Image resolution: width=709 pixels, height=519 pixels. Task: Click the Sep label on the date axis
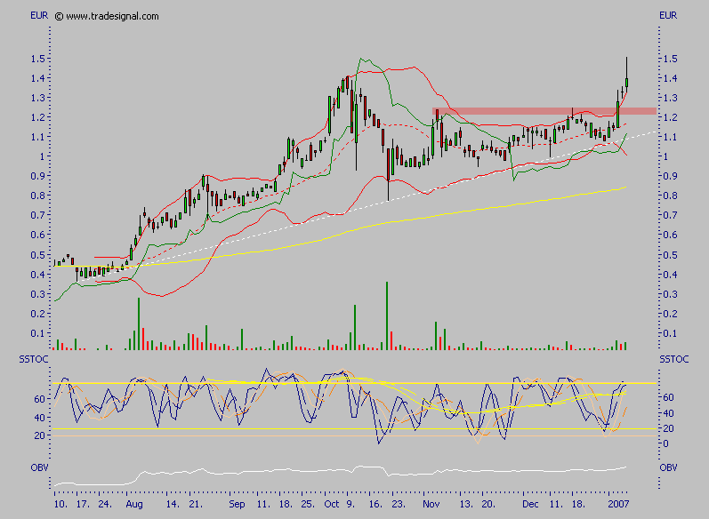(237, 504)
